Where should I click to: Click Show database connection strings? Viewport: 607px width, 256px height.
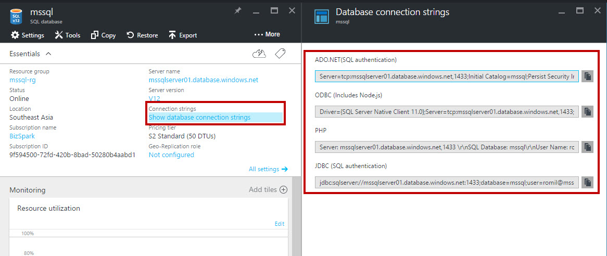[199, 118]
